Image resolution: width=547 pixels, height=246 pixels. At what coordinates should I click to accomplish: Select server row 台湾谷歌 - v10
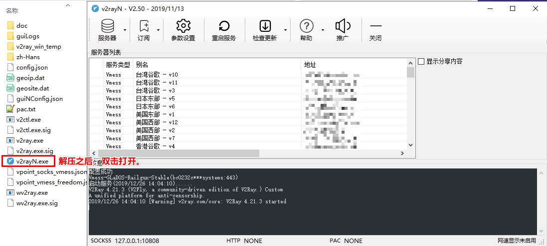(248, 75)
